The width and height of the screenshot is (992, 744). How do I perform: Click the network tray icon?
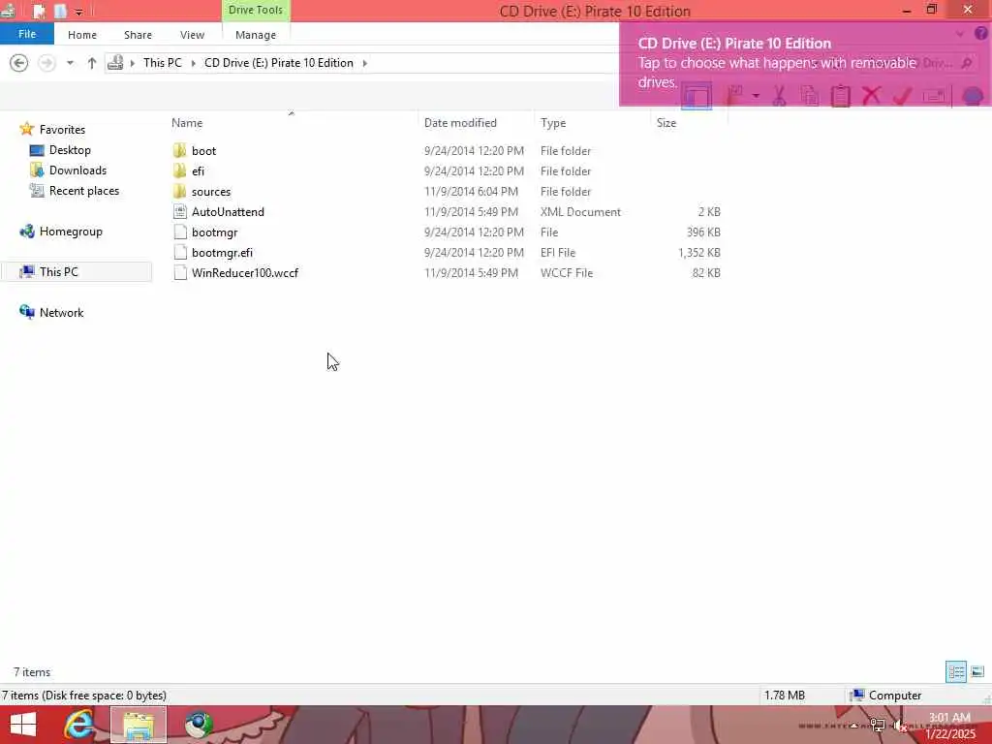tap(878, 726)
